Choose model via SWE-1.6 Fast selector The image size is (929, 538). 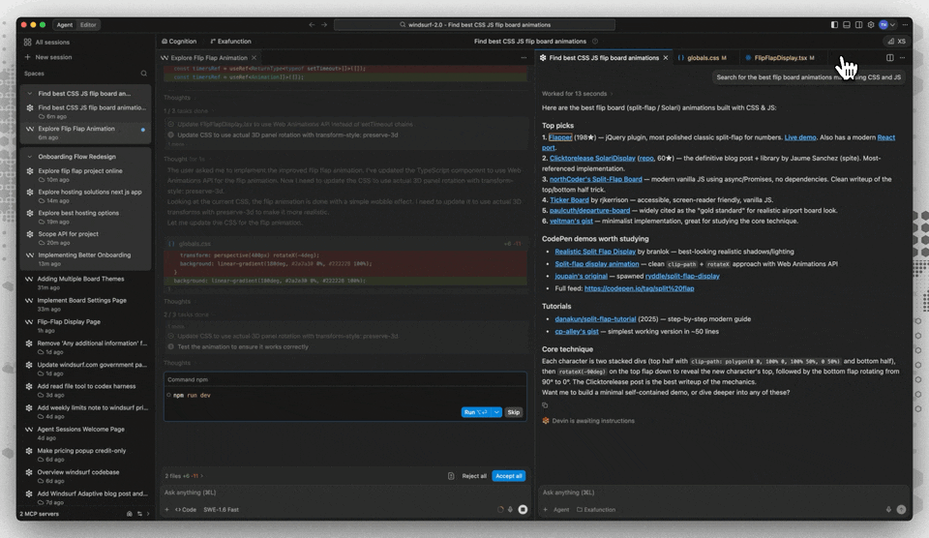click(x=221, y=510)
